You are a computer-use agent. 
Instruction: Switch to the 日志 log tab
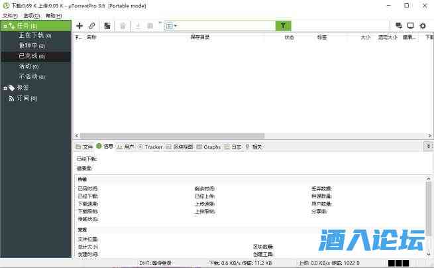pos(233,147)
